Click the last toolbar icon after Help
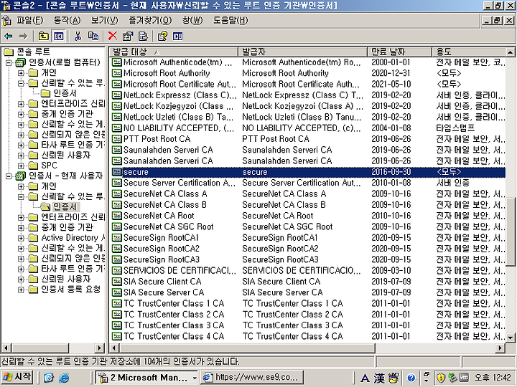The width and height of the screenshot is (517, 387). coord(178,37)
